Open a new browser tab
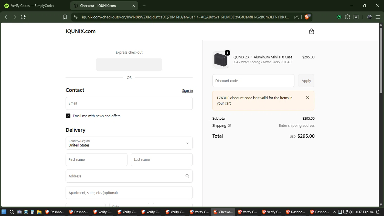Screen dimensions: 384x216 pyautogui.click(x=144, y=6)
